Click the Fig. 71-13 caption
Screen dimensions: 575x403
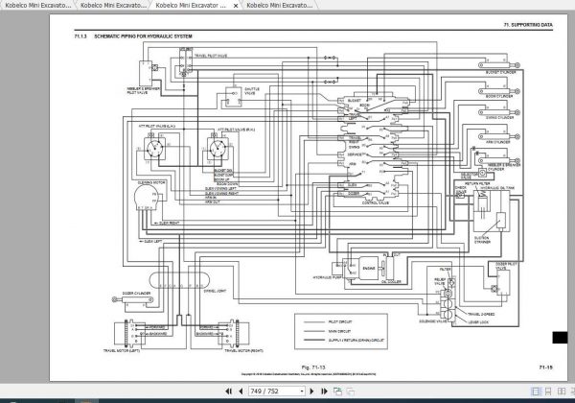click(313, 367)
